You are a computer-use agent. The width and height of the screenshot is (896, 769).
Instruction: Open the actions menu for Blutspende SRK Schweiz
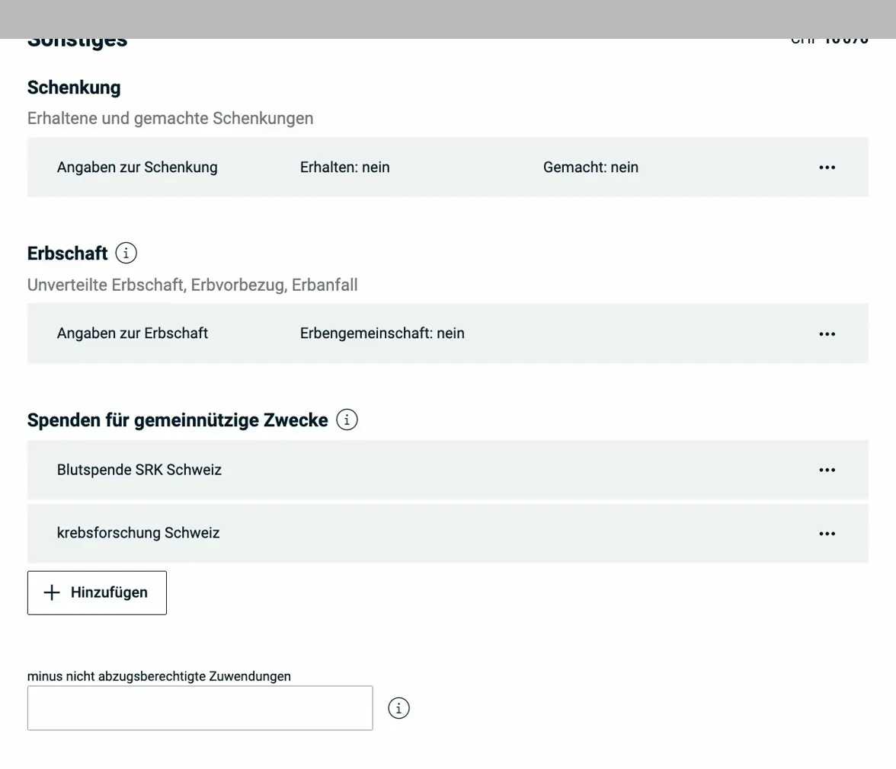coord(827,470)
